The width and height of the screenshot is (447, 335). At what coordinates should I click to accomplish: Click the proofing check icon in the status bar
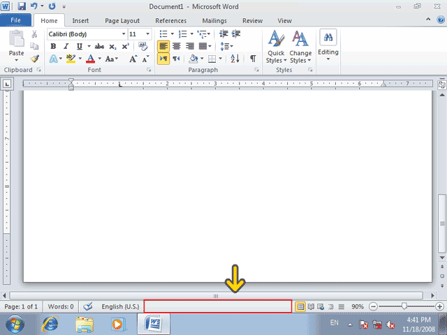click(x=88, y=306)
